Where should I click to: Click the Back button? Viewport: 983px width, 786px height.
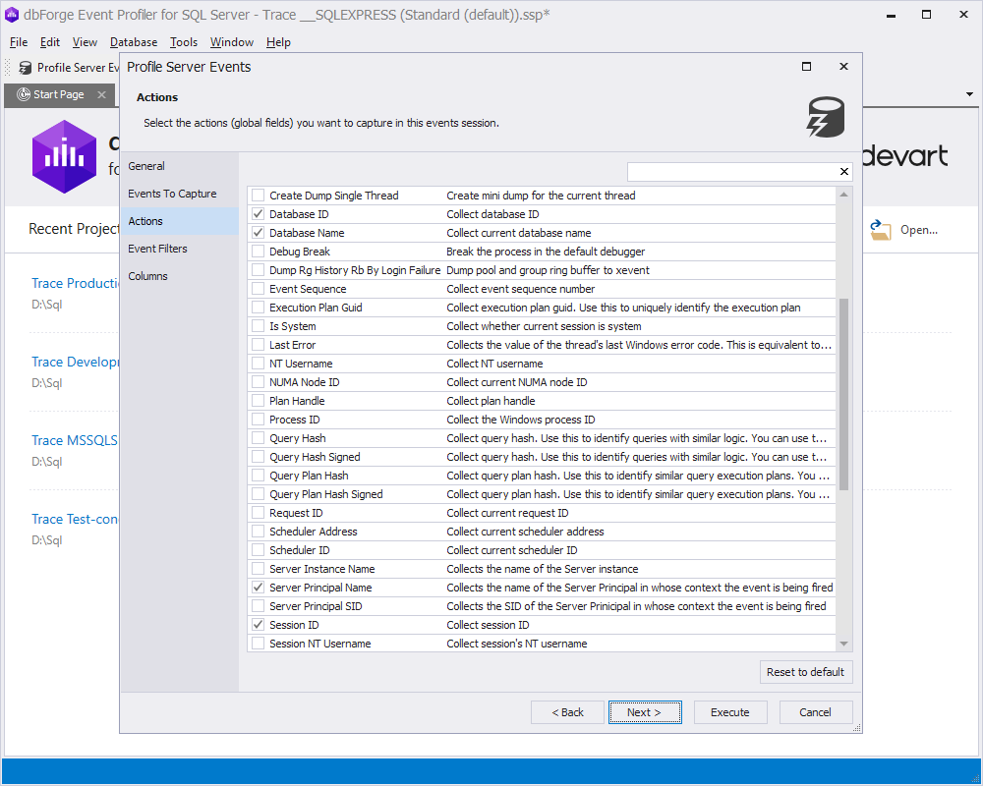tap(567, 712)
